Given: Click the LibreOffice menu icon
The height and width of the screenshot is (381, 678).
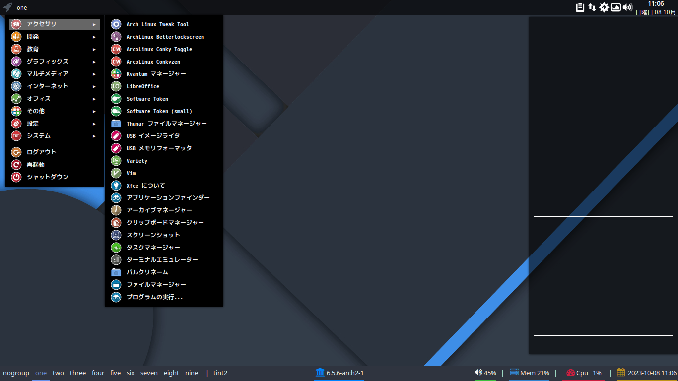Looking at the screenshot, I should (116, 86).
